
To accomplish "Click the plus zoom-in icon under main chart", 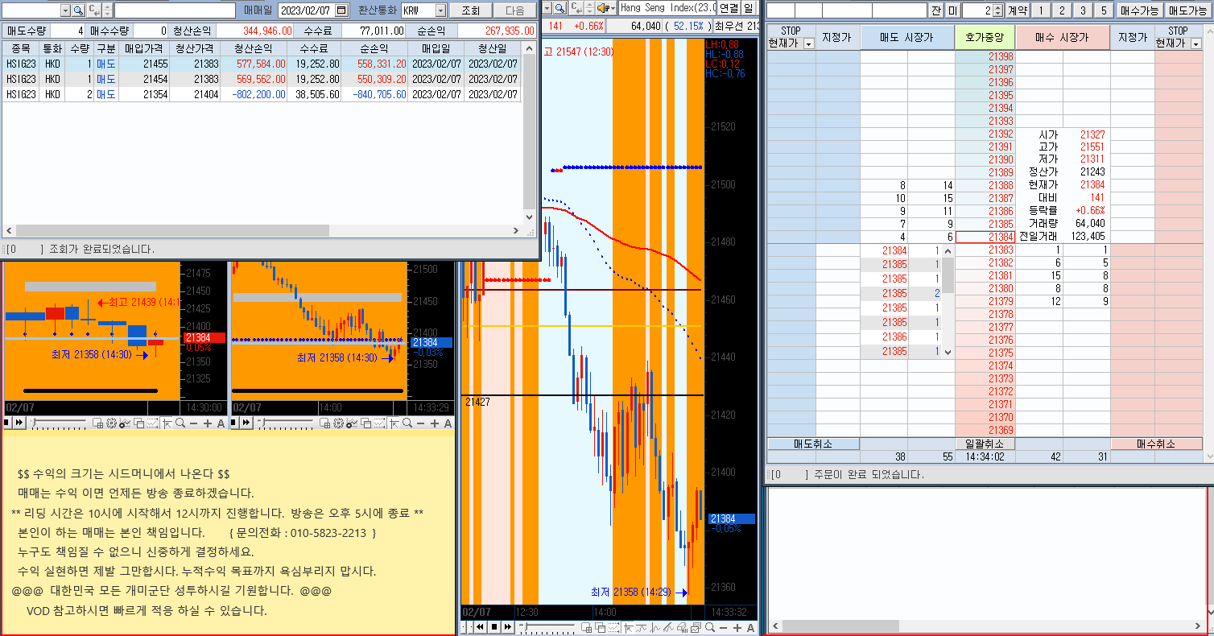I will pyautogui.click(x=737, y=627).
